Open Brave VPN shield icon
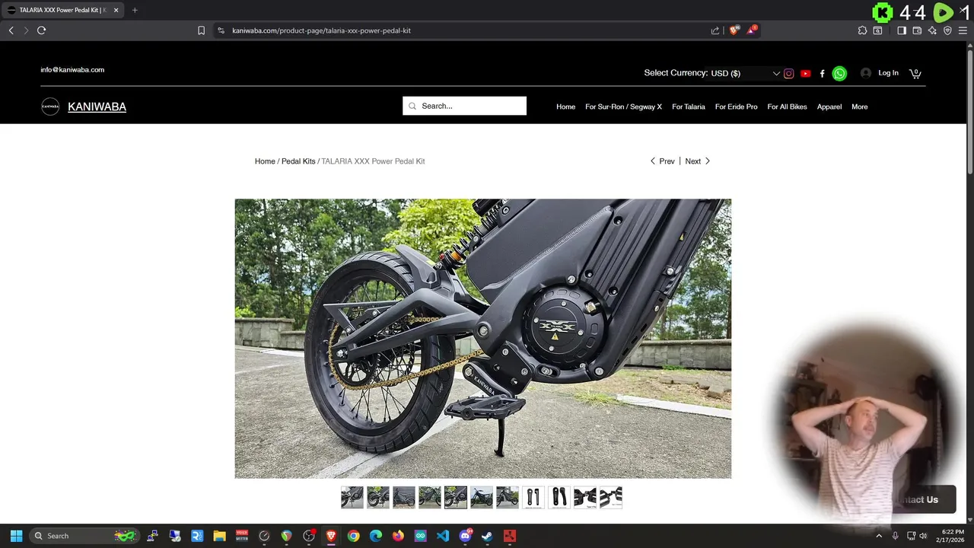This screenshot has height=548, width=974. tap(947, 30)
